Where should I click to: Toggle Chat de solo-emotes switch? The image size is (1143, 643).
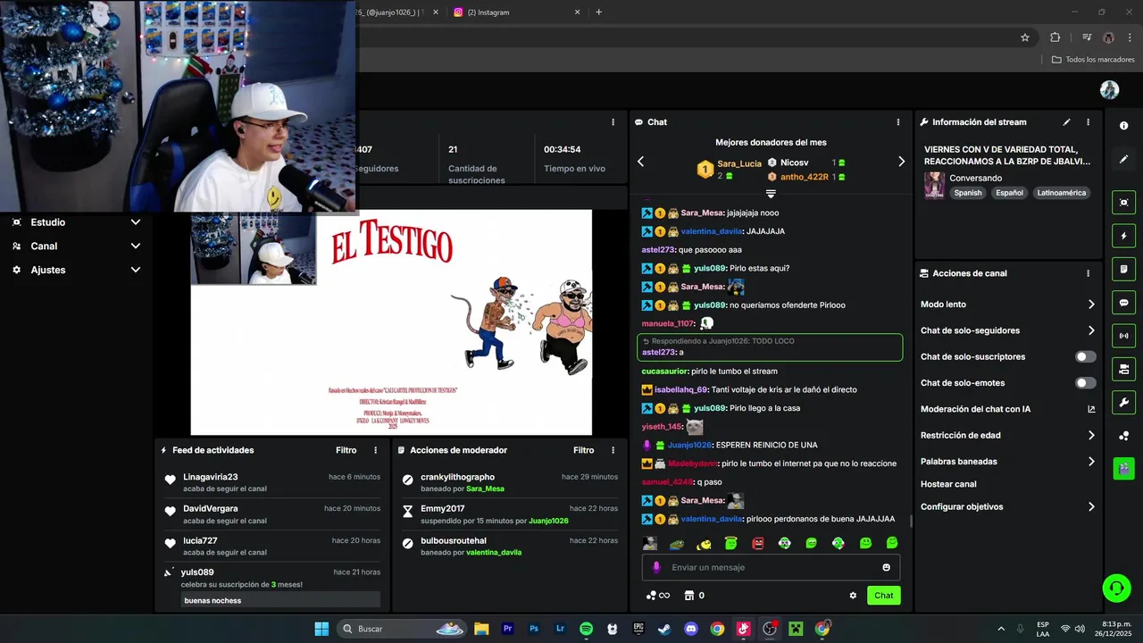1085,383
